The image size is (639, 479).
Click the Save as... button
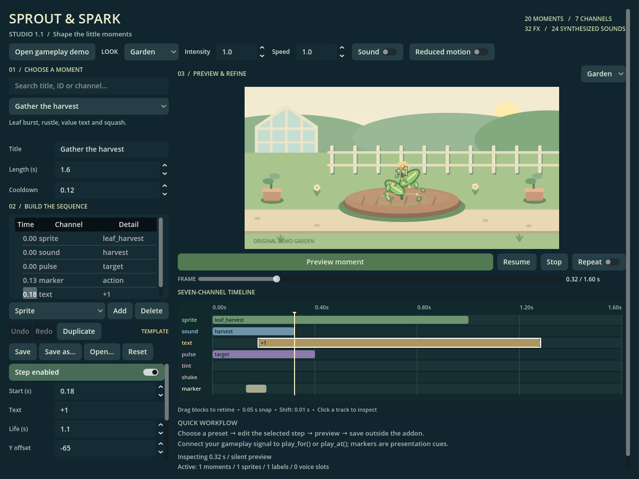[60, 352]
